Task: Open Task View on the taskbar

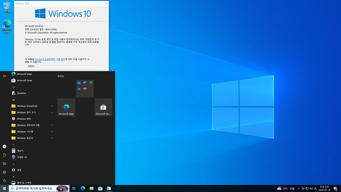Action: tap(74, 189)
